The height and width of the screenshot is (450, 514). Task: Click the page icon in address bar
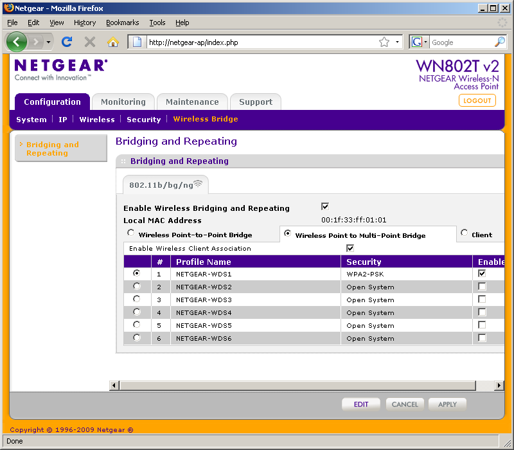tap(137, 42)
